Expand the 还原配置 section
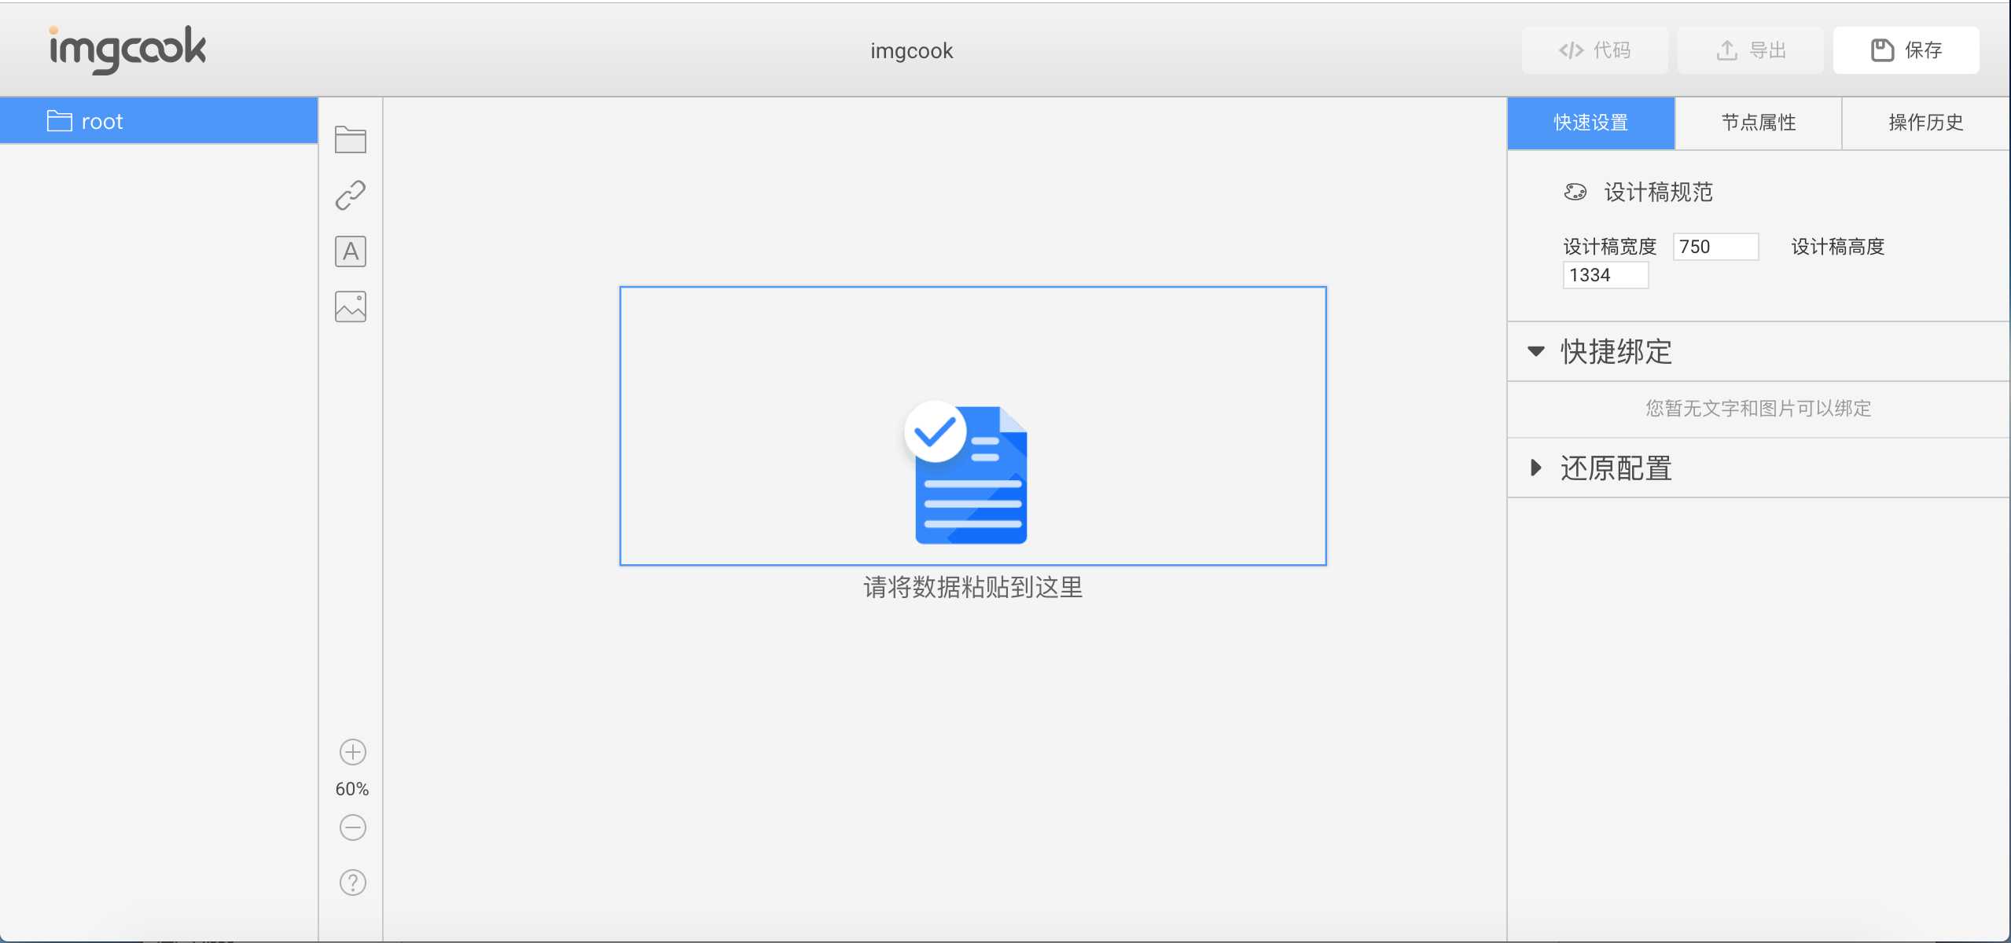The height and width of the screenshot is (943, 2011). pyautogui.click(x=1535, y=468)
